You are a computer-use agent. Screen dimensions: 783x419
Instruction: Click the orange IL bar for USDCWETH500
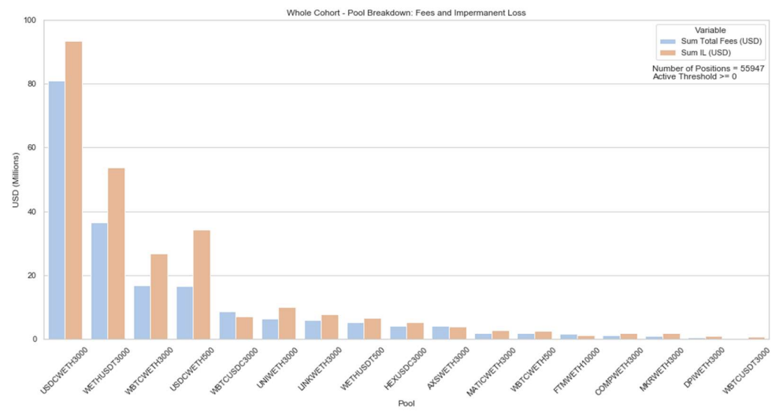pos(201,285)
